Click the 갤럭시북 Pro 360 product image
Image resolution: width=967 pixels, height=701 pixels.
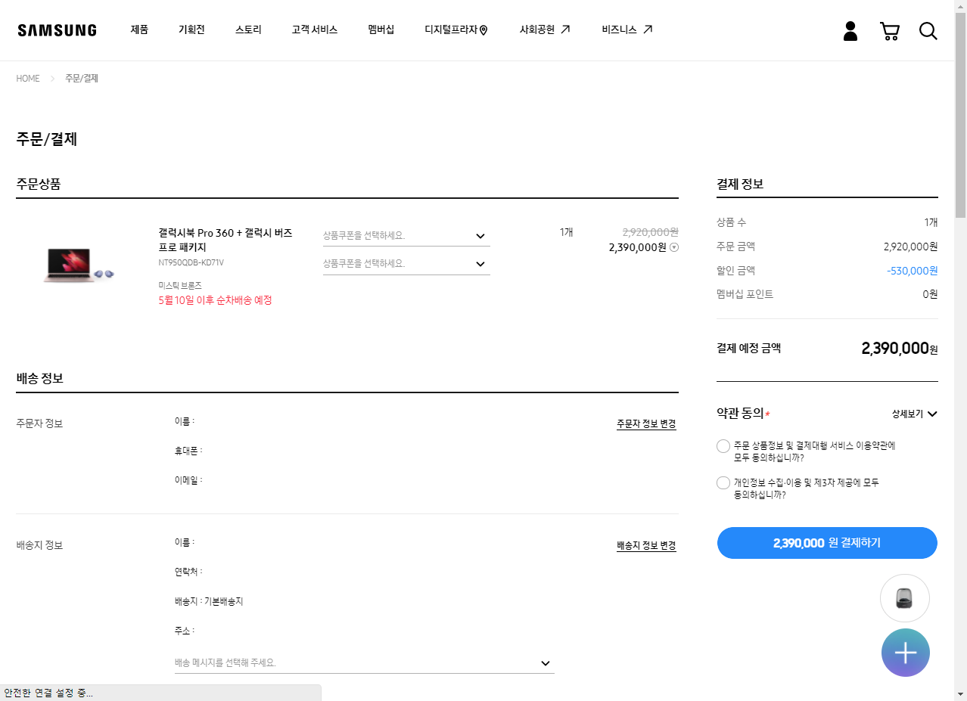[79, 265]
